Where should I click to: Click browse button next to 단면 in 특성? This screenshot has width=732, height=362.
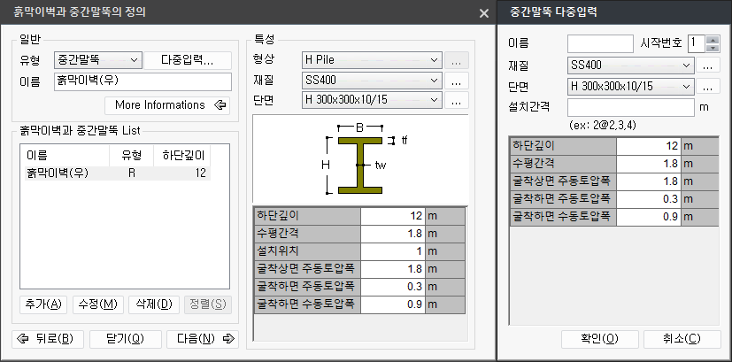456,100
